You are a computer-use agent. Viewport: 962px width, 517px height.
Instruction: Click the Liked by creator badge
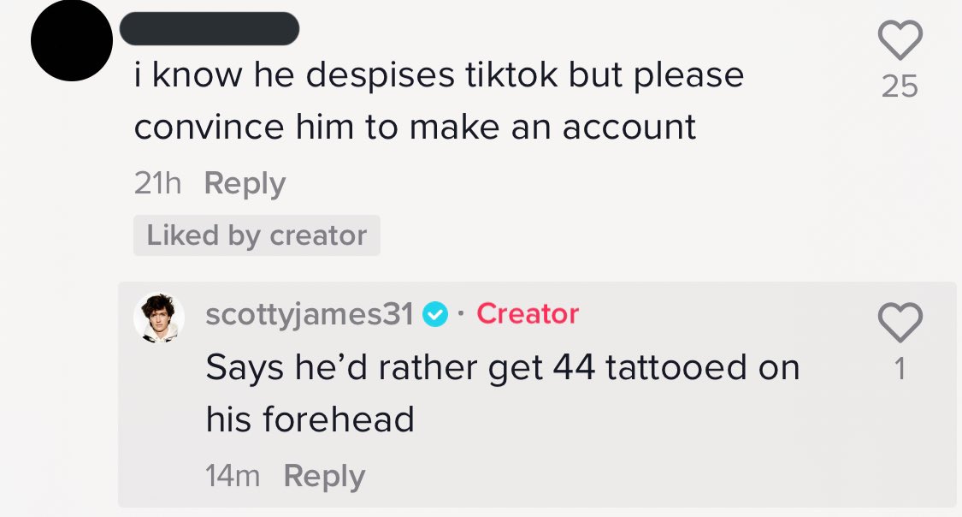pos(257,235)
